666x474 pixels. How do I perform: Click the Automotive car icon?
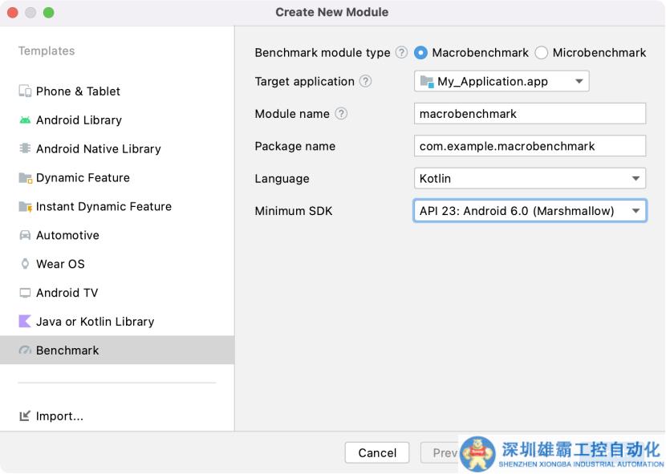click(x=25, y=236)
